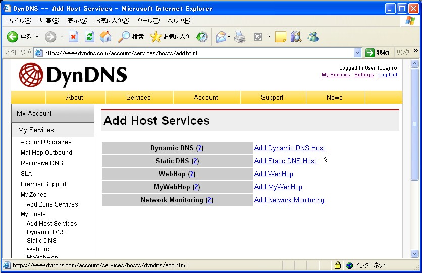Open Recursive DNS in sidebar
The height and width of the screenshot is (273, 422).
pyautogui.click(x=42, y=163)
